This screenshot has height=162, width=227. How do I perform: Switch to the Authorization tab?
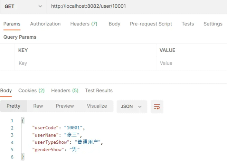click(x=45, y=24)
